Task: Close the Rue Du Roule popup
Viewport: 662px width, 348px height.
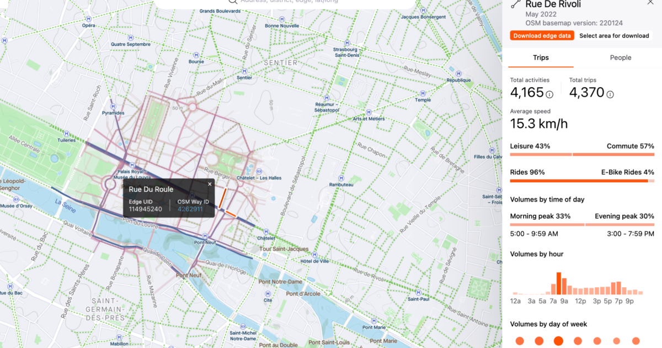Action: [210, 183]
